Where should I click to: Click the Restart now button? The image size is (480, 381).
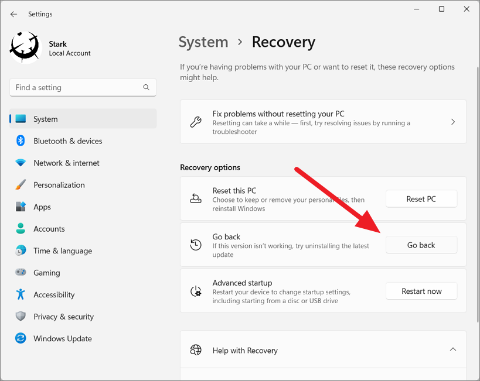click(x=421, y=291)
